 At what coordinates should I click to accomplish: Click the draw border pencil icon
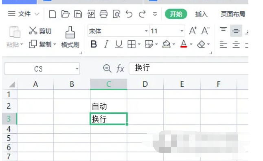pos(149,44)
